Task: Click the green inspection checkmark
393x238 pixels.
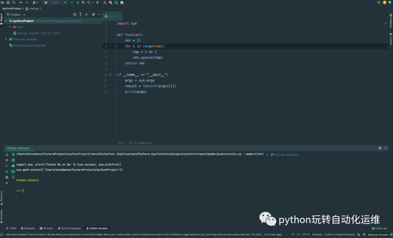Action: (386, 23)
